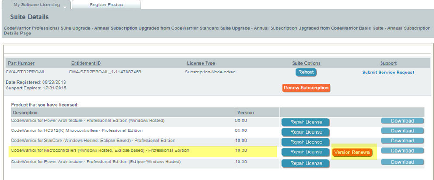The image size is (434, 180).
Task: Click the Description column header
Action: click(25, 113)
